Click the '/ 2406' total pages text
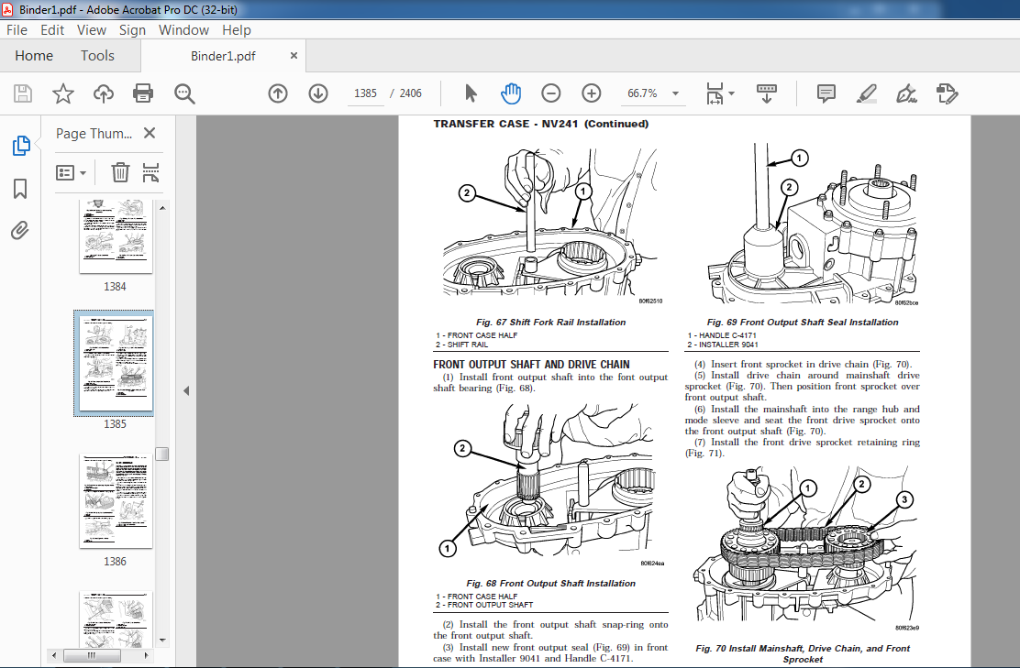 coord(406,93)
